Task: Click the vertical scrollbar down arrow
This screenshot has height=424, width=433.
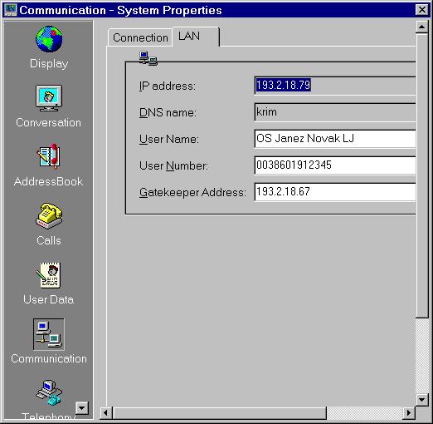Action: pyautogui.click(x=422, y=400)
